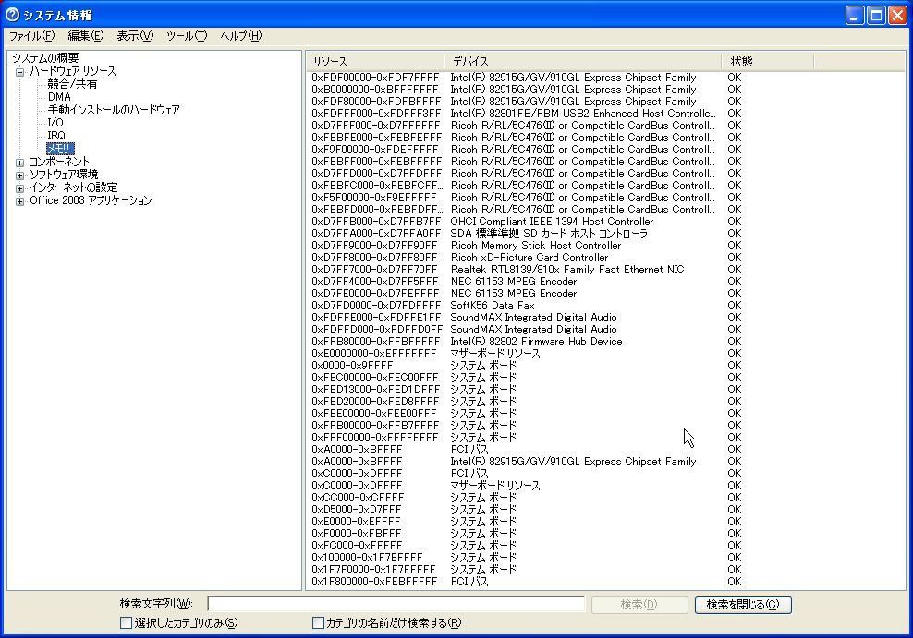The height and width of the screenshot is (638, 913).
Task: Click the 検索文字列 input field
Action: click(396, 605)
